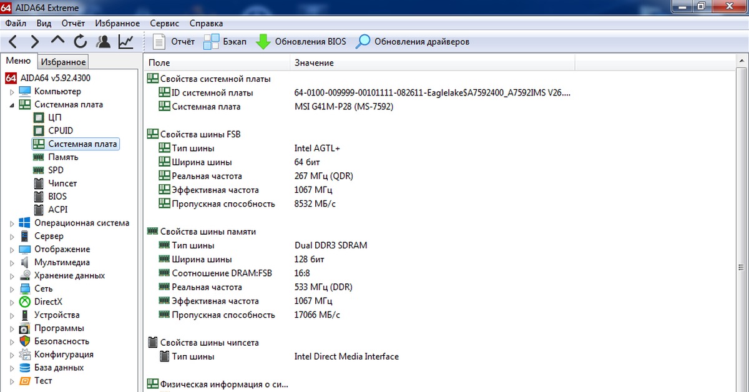The height and width of the screenshot is (392, 749).
Task: Expand the Отображение tree node
Action: [12, 250]
